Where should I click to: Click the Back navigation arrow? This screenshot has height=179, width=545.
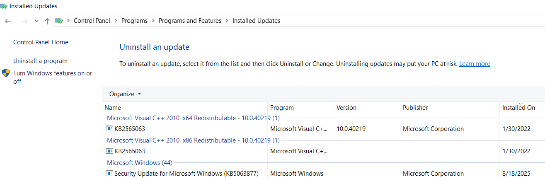point(8,21)
